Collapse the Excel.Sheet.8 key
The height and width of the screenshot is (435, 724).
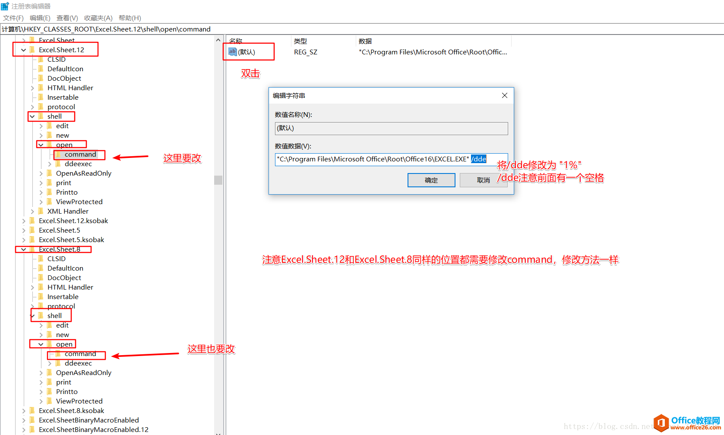24,249
